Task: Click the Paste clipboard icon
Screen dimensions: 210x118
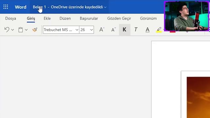Action: coord(20,30)
